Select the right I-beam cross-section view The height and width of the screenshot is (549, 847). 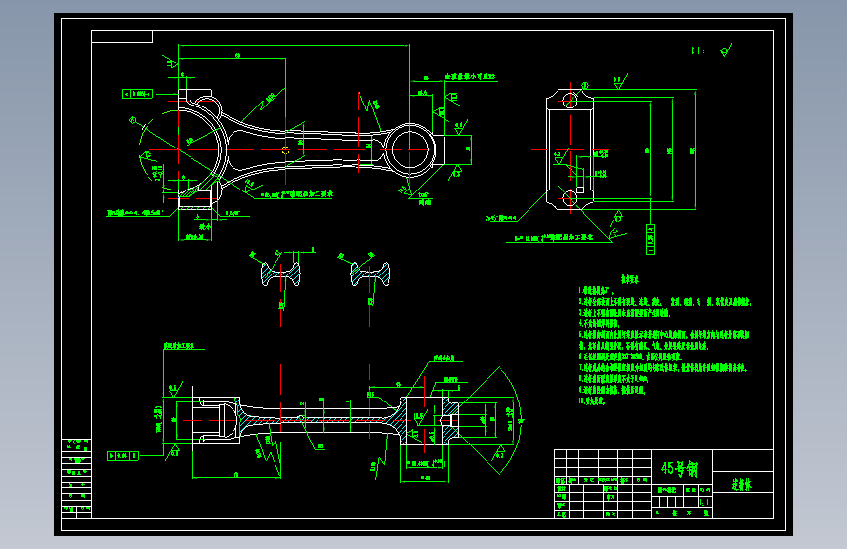(x=369, y=274)
